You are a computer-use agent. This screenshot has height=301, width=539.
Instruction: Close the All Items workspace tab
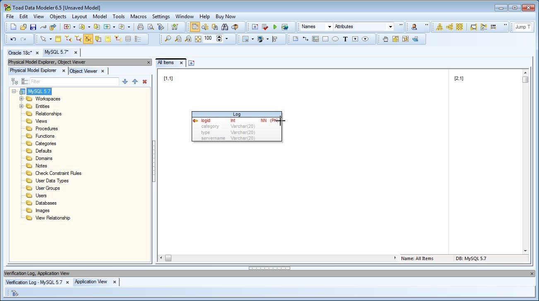coord(181,63)
